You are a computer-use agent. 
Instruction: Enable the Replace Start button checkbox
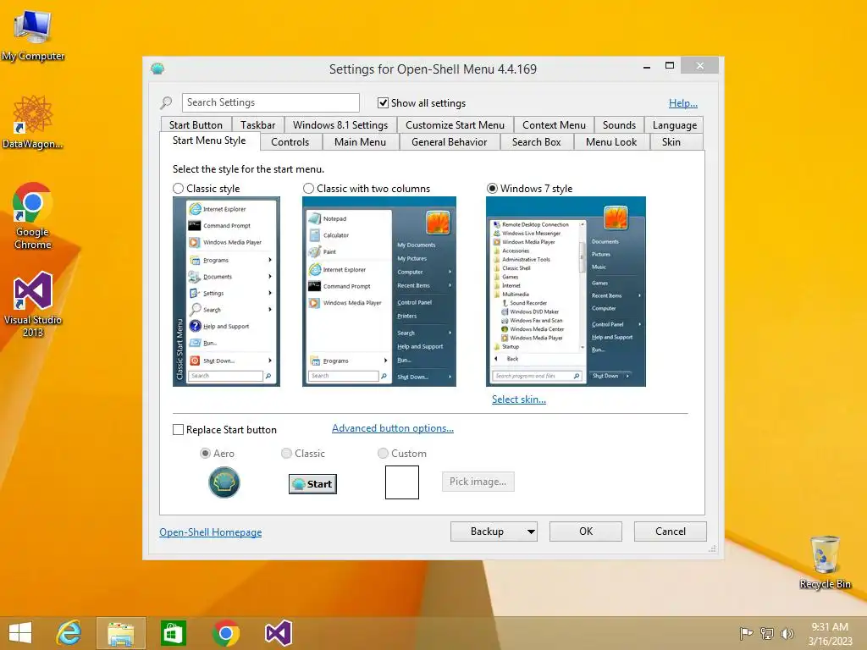178,429
